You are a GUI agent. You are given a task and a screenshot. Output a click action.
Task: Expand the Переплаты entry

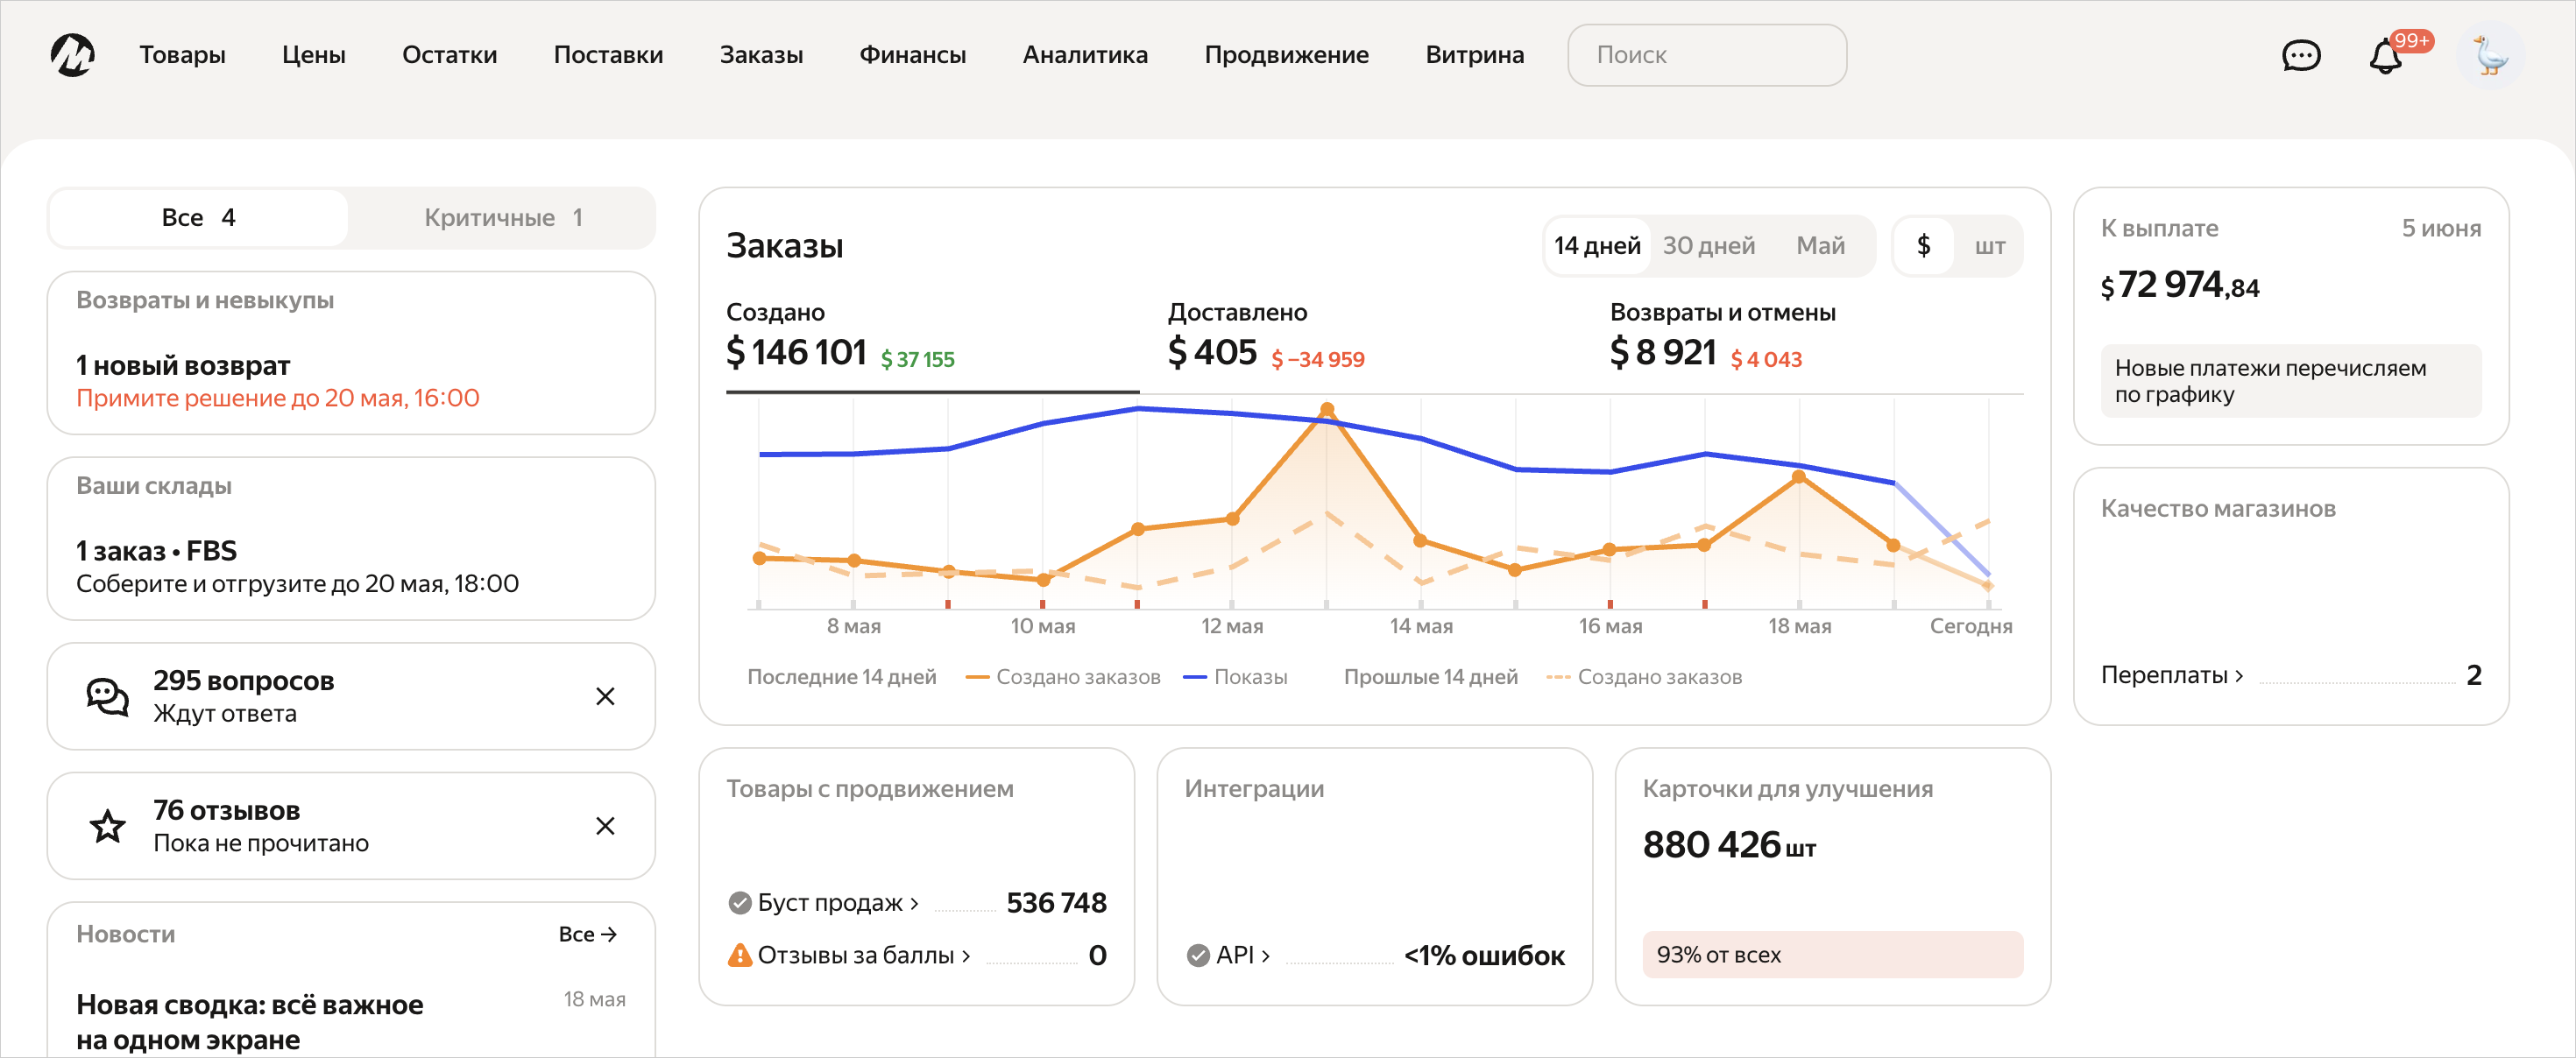[x=2172, y=675]
